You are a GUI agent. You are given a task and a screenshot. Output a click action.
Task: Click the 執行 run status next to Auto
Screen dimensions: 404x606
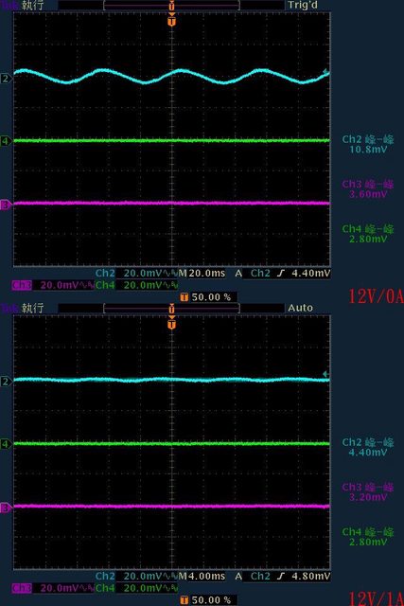[x=33, y=308]
